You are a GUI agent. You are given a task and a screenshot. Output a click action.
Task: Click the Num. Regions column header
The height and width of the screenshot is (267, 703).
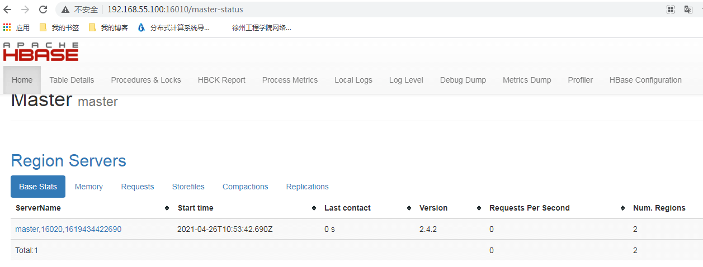(x=659, y=208)
